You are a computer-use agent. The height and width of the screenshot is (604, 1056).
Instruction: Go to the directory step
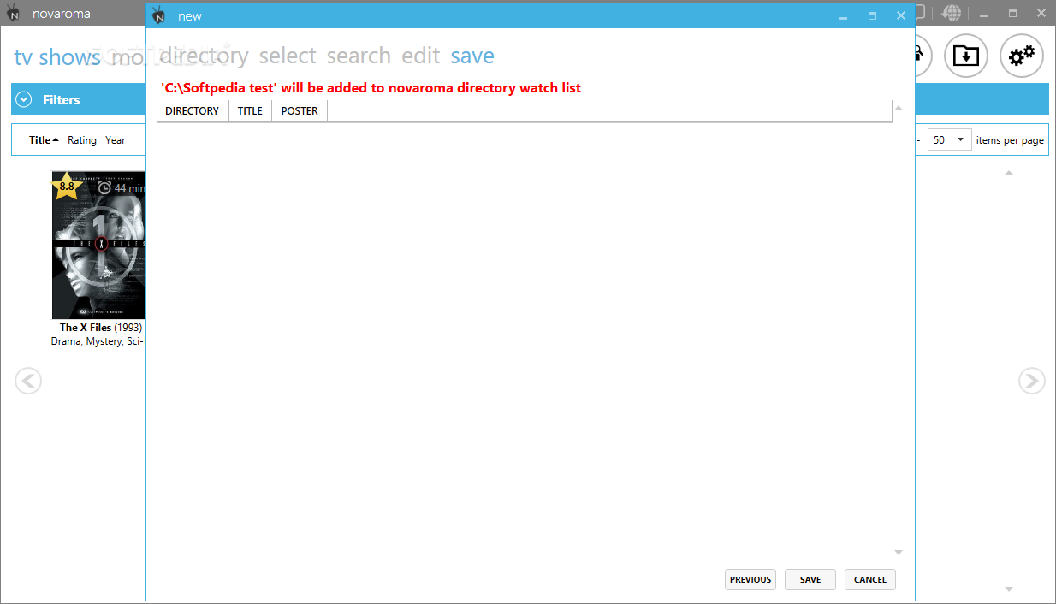204,56
